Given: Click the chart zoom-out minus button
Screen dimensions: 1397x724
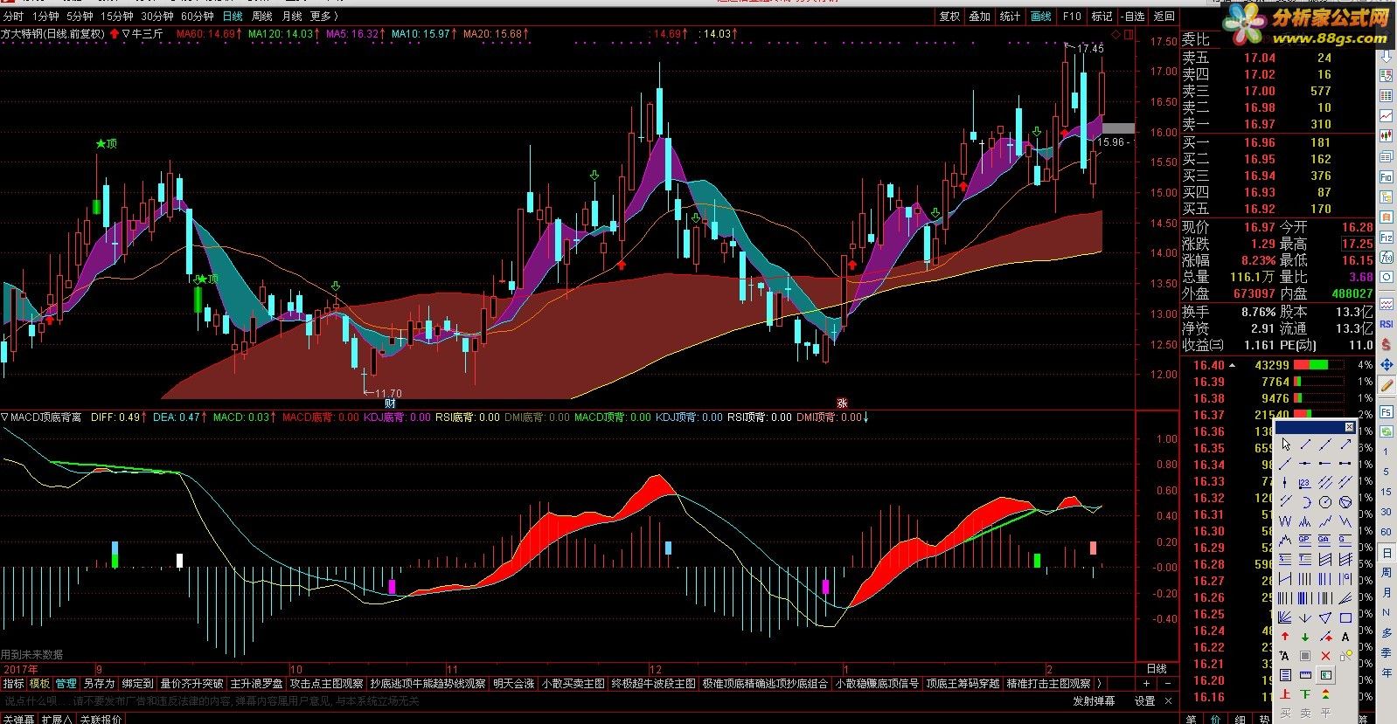Looking at the screenshot, I should (1169, 684).
